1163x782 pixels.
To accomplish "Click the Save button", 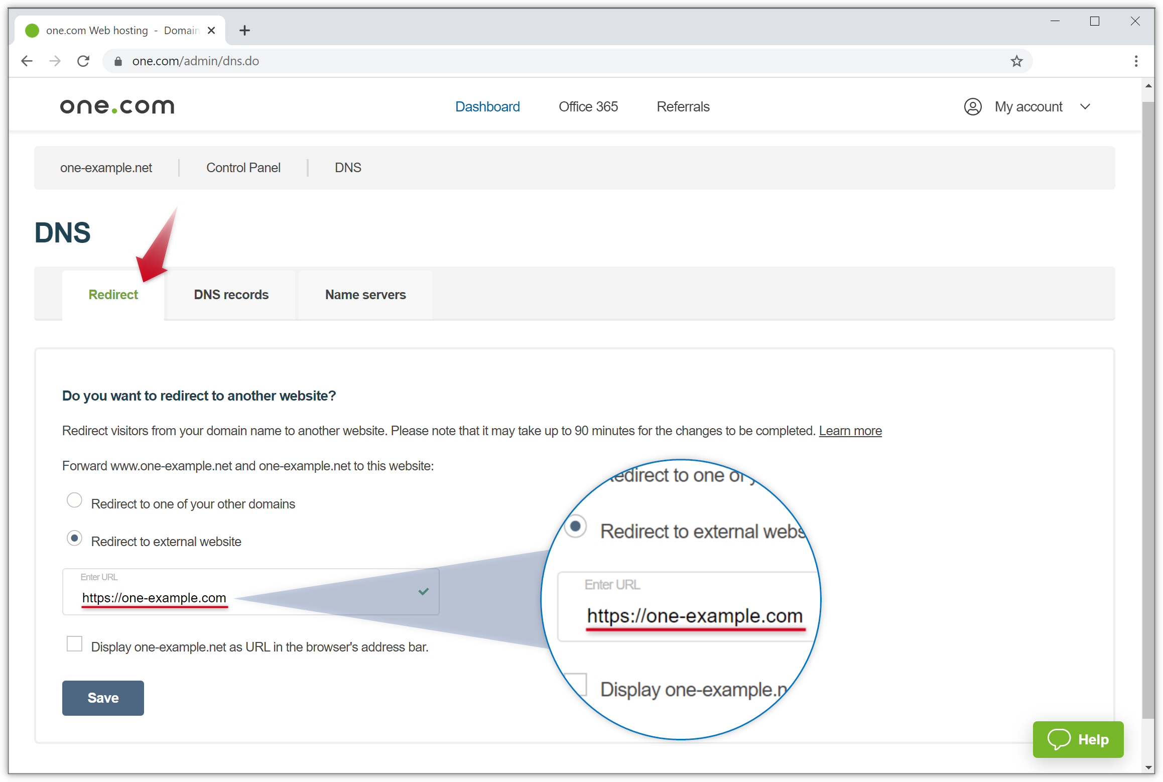I will pyautogui.click(x=104, y=697).
